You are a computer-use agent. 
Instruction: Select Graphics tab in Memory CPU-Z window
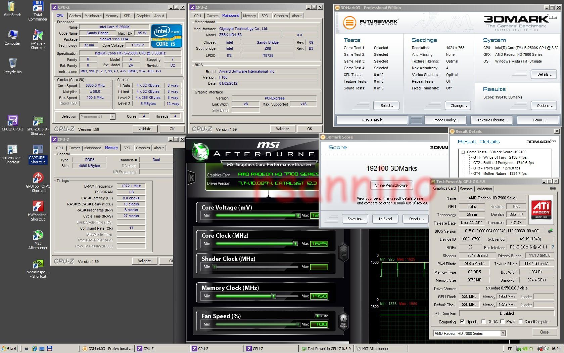pos(143,148)
